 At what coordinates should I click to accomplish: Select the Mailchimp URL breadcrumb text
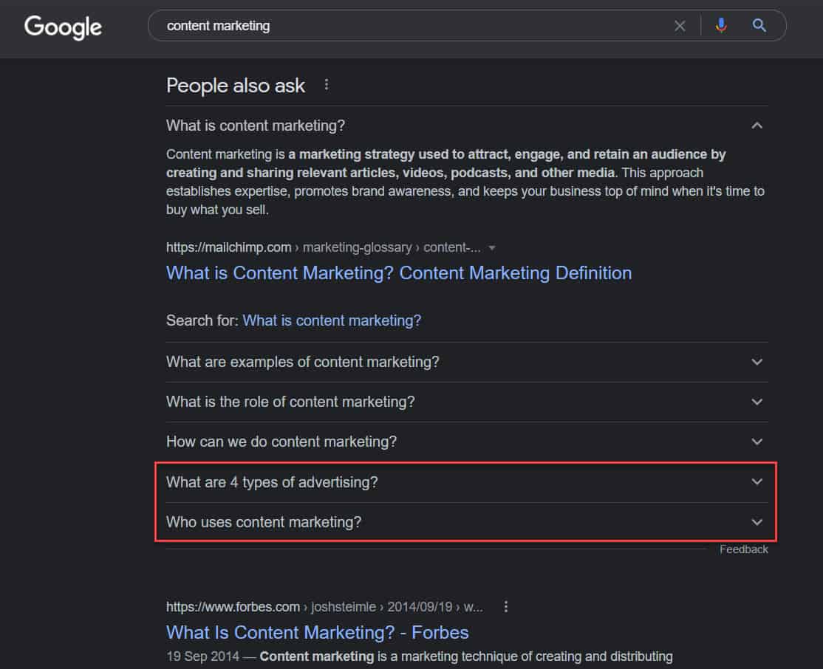point(318,247)
